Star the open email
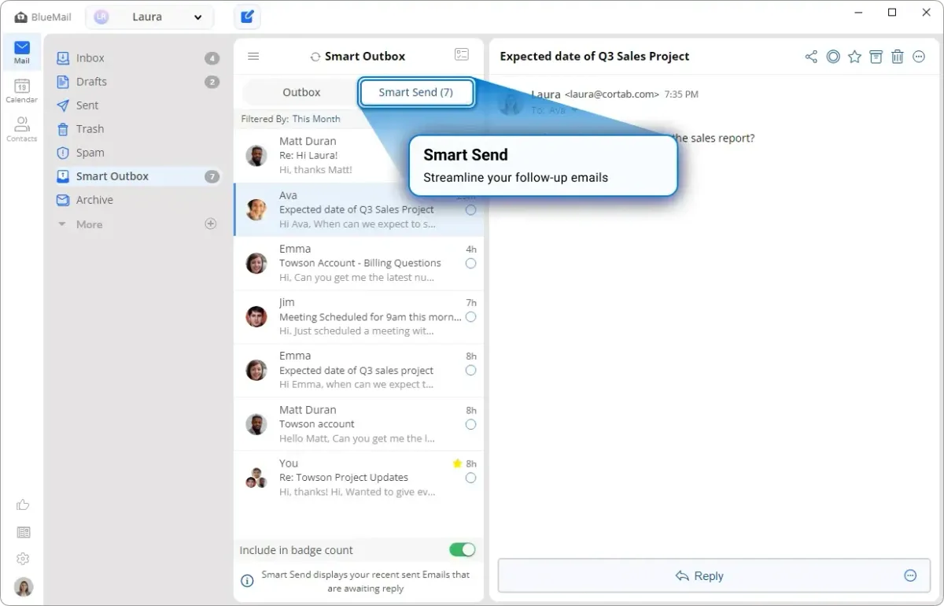 (x=854, y=57)
